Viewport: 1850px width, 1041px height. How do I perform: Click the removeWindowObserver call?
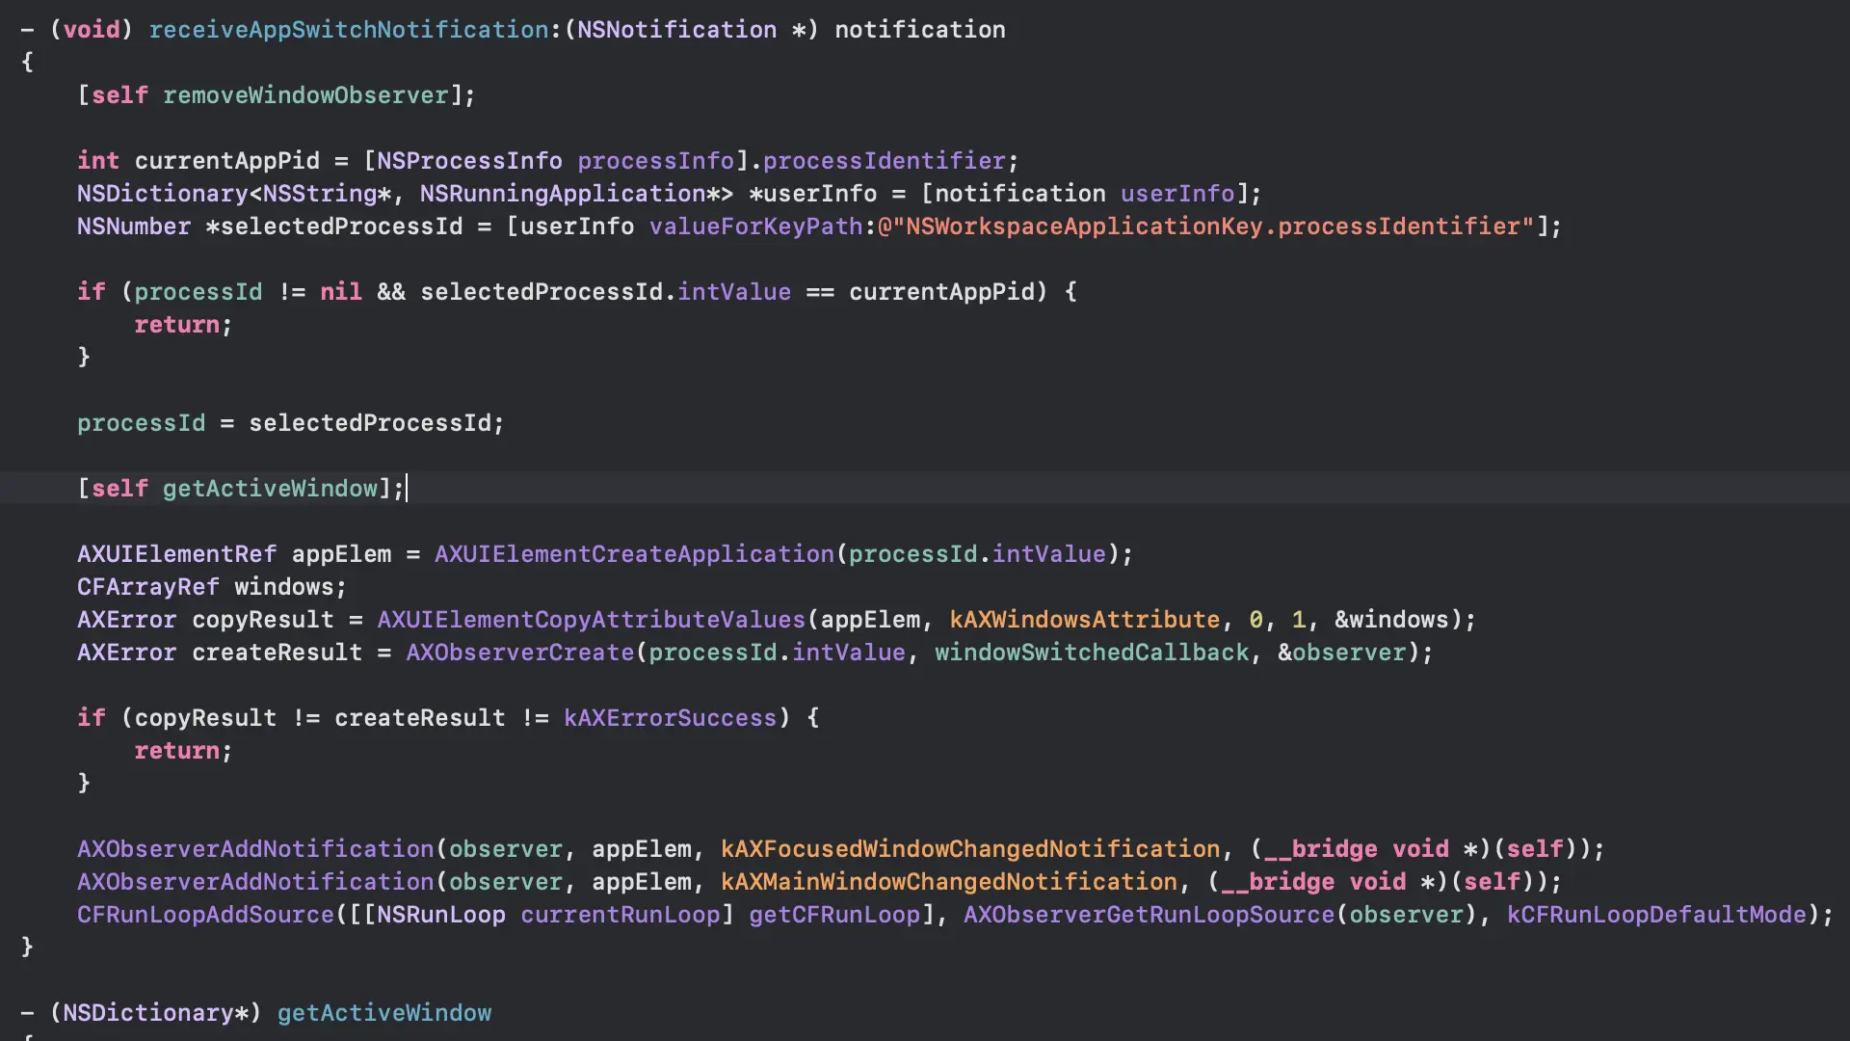[x=305, y=95]
